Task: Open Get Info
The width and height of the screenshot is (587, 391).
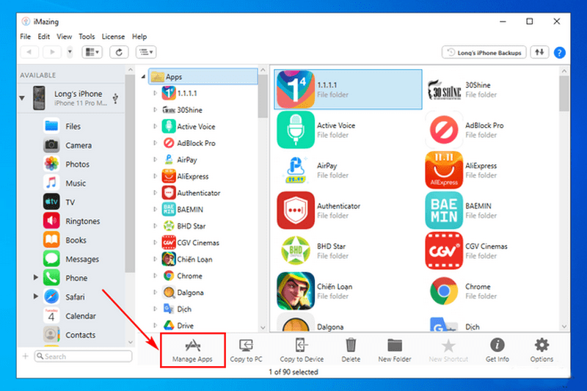Action: coord(497,351)
